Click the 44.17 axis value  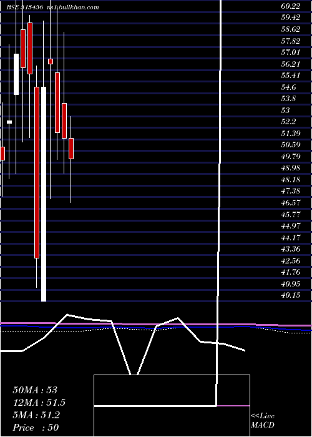[x=291, y=238]
